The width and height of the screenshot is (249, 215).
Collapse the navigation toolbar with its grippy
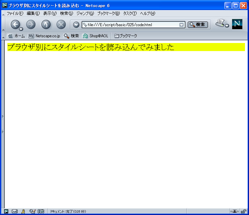click(3, 25)
